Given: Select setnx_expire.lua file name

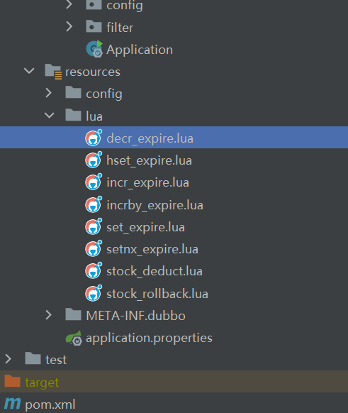Looking at the screenshot, I should 152,250.
